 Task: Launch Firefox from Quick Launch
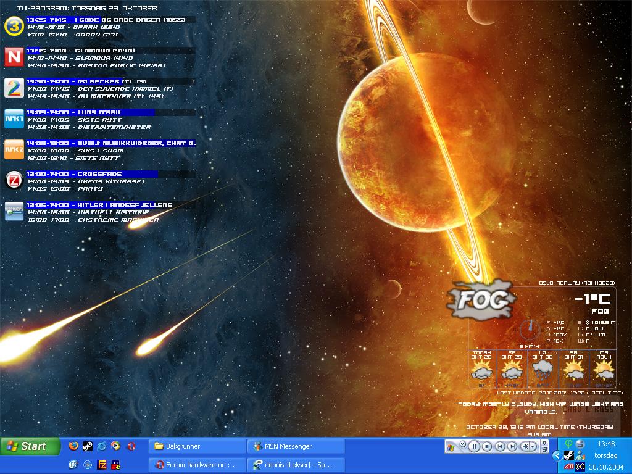(x=73, y=446)
